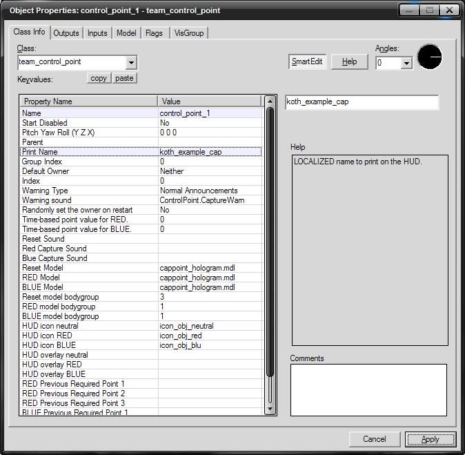465x455 pixels.
Task: Click the Apply button
Action: [x=430, y=439]
